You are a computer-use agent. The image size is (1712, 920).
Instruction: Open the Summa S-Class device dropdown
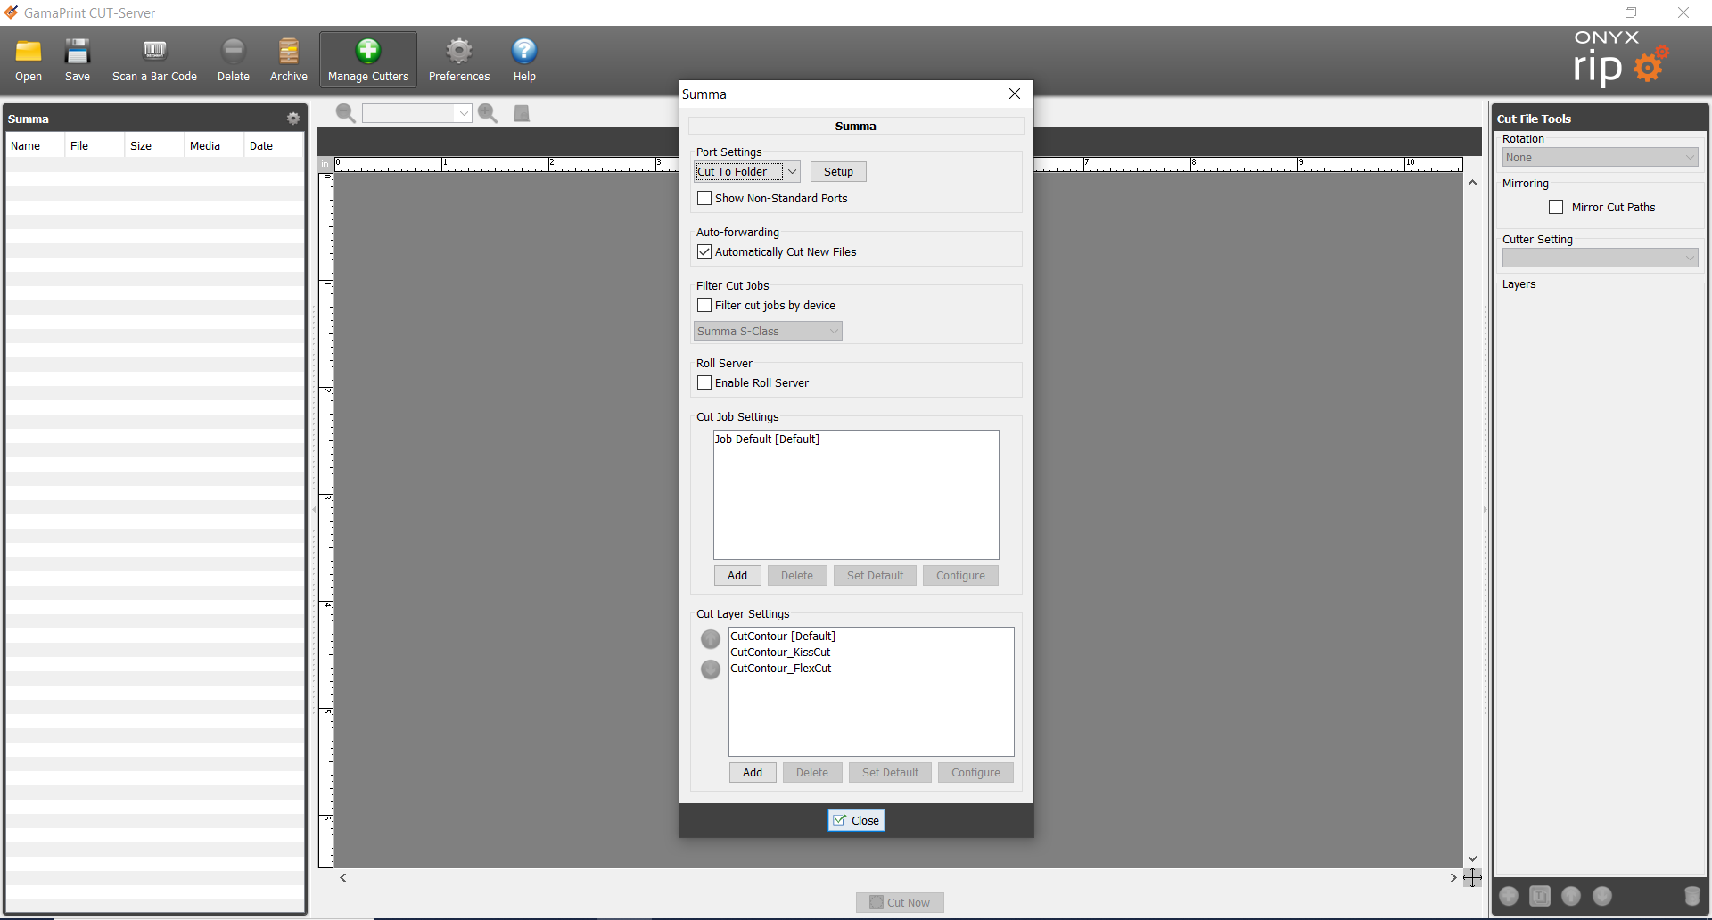tap(768, 331)
